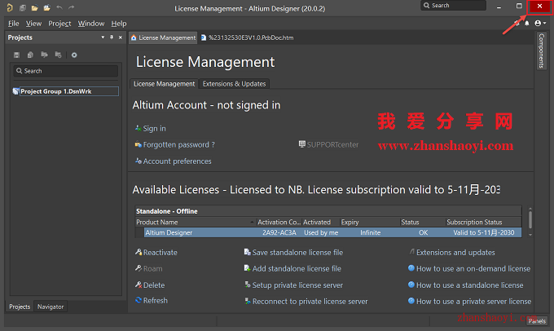
Task: Click the Subscription Status column header
Action: [x=482, y=222]
